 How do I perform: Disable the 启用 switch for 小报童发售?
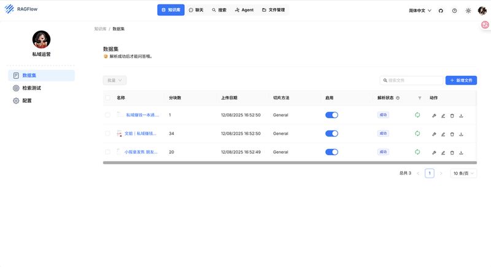click(x=331, y=152)
